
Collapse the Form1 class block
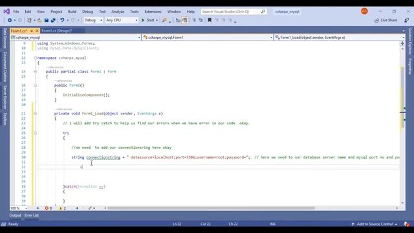pos(35,72)
